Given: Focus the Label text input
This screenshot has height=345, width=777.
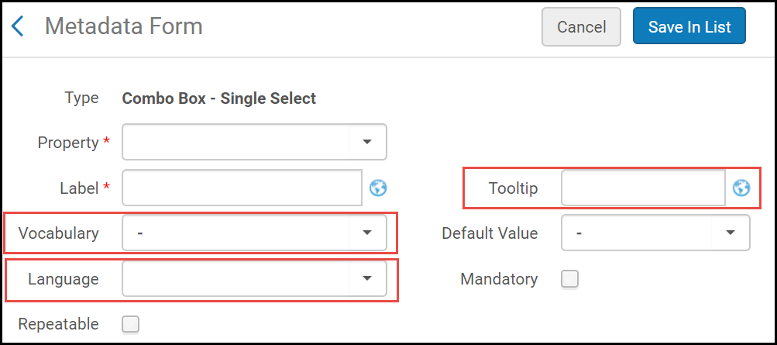Looking at the screenshot, I should coord(242,188).
